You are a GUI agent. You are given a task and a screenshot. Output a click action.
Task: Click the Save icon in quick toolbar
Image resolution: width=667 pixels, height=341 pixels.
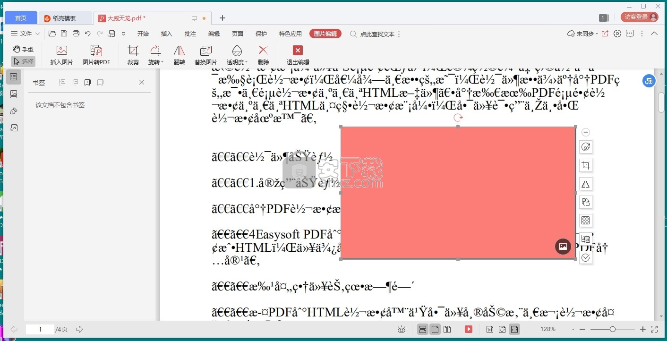64,34
